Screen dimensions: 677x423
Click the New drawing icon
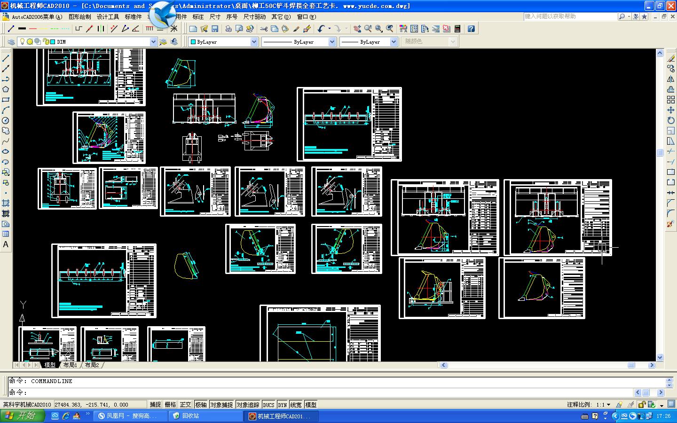point(193,29)
